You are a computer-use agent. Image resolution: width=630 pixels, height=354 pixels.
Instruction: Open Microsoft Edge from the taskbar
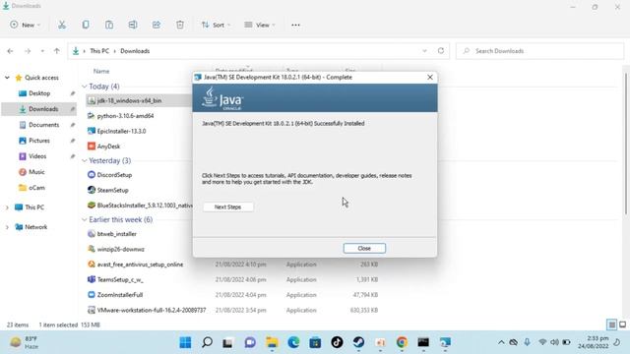click(x=293, y=342)
